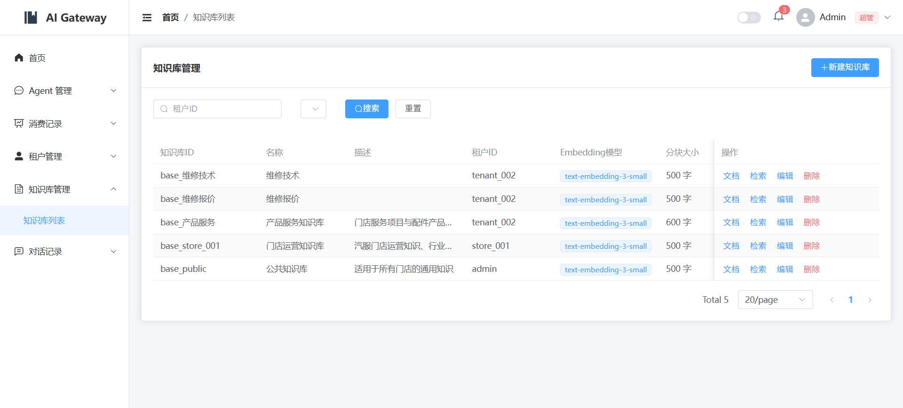Click the 消费记录 chart icon
The height and width of the screenshot is (408, 903).
coord(19,123)
